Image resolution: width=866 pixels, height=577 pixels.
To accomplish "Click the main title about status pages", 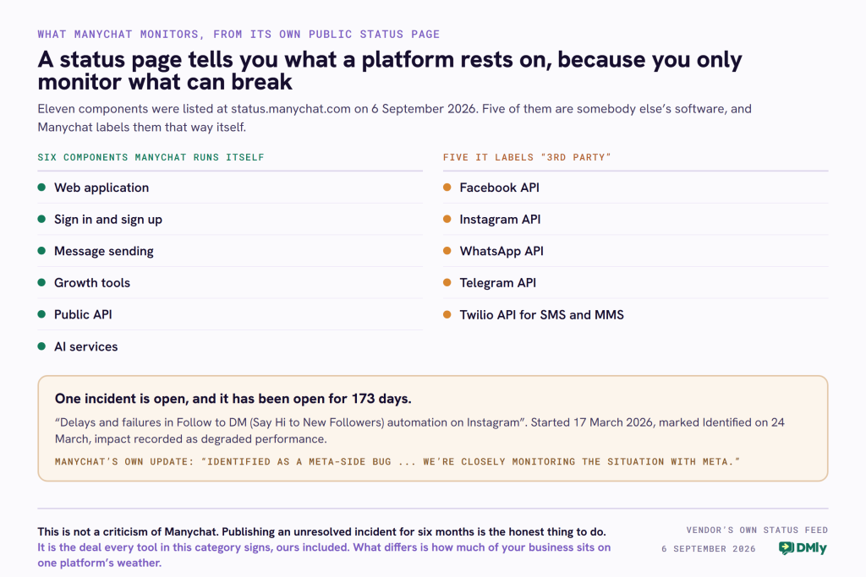I will [390, 71].
